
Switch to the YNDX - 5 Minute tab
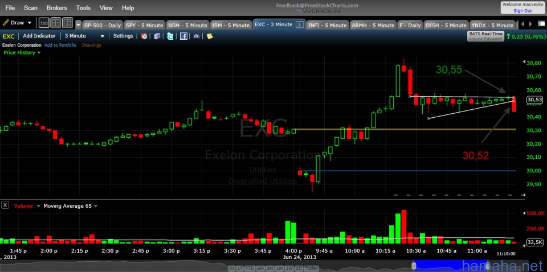click(492, 25)
